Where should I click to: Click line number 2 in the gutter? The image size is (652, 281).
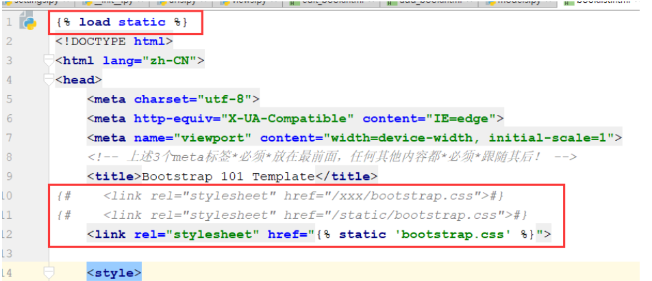pyautogui.click(x=9, y=42)
